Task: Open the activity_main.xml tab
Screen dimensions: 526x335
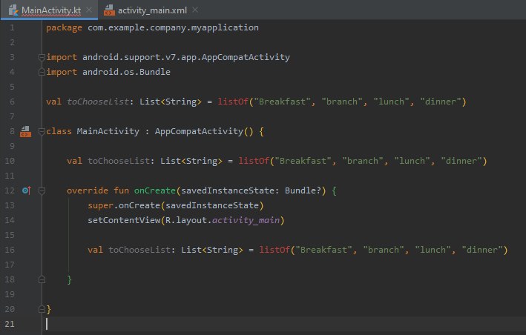Action: point(151,10)
